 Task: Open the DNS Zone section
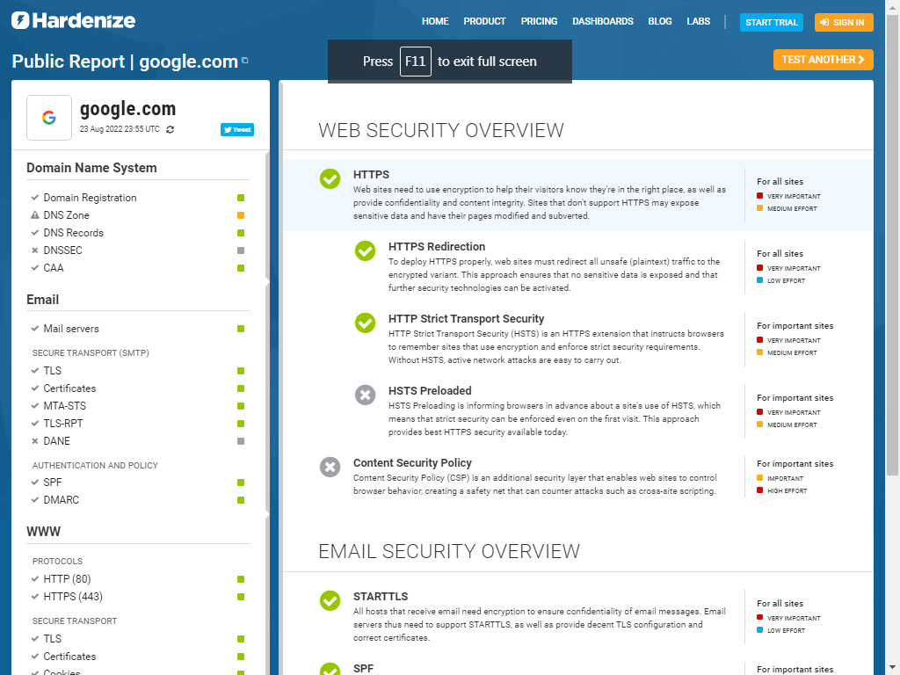(x=67, y=215)
